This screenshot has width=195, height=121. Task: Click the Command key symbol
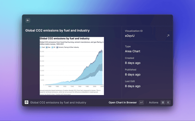[x=163, y=103]
